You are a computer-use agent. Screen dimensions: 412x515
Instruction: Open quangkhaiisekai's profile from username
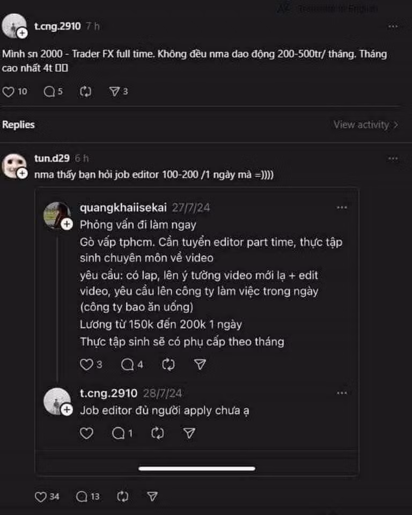pos(123,207)
